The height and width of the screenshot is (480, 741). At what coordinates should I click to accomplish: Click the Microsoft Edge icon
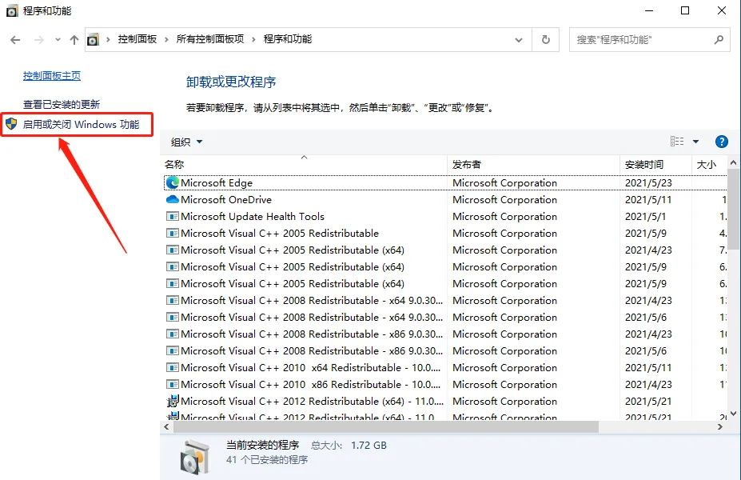tap(173, 182)
